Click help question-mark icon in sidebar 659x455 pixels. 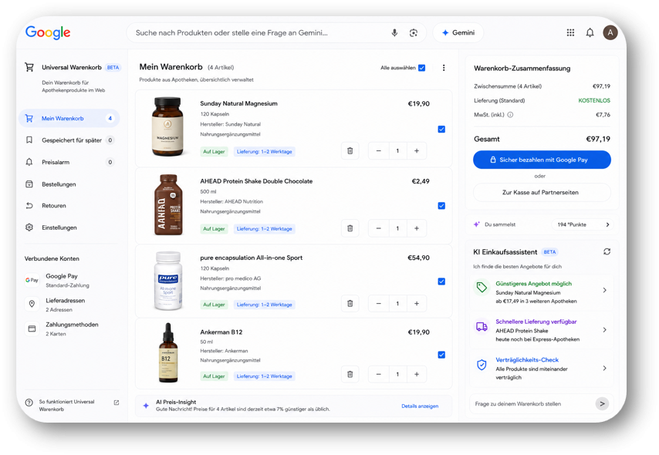[x=29, y=403]
